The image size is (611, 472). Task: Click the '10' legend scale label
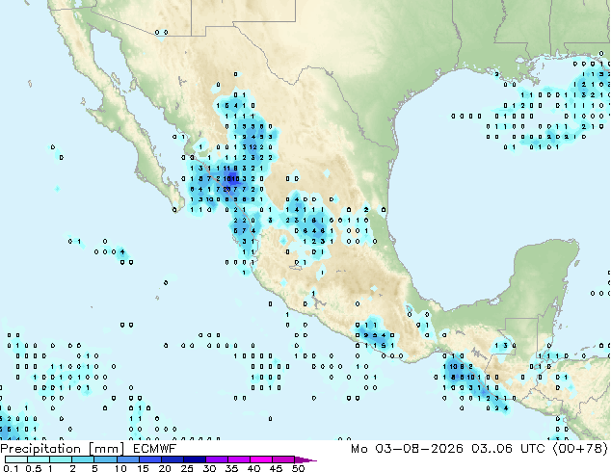pos(120,468)
